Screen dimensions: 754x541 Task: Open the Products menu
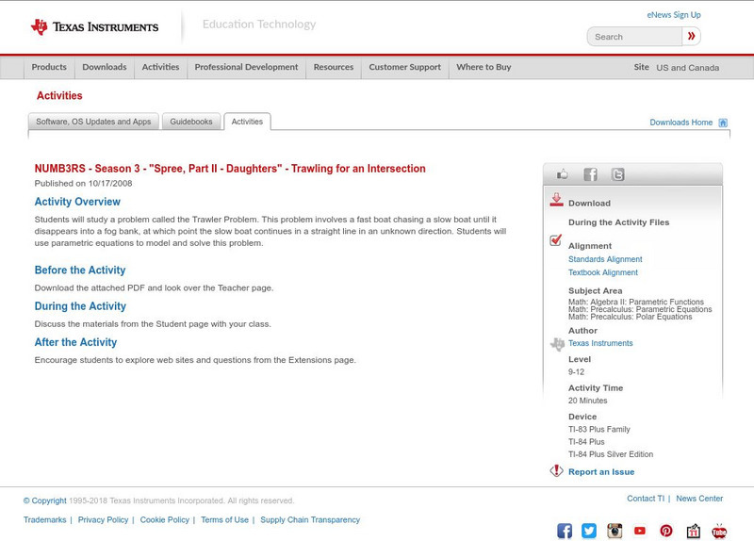[x=49, y=67]
